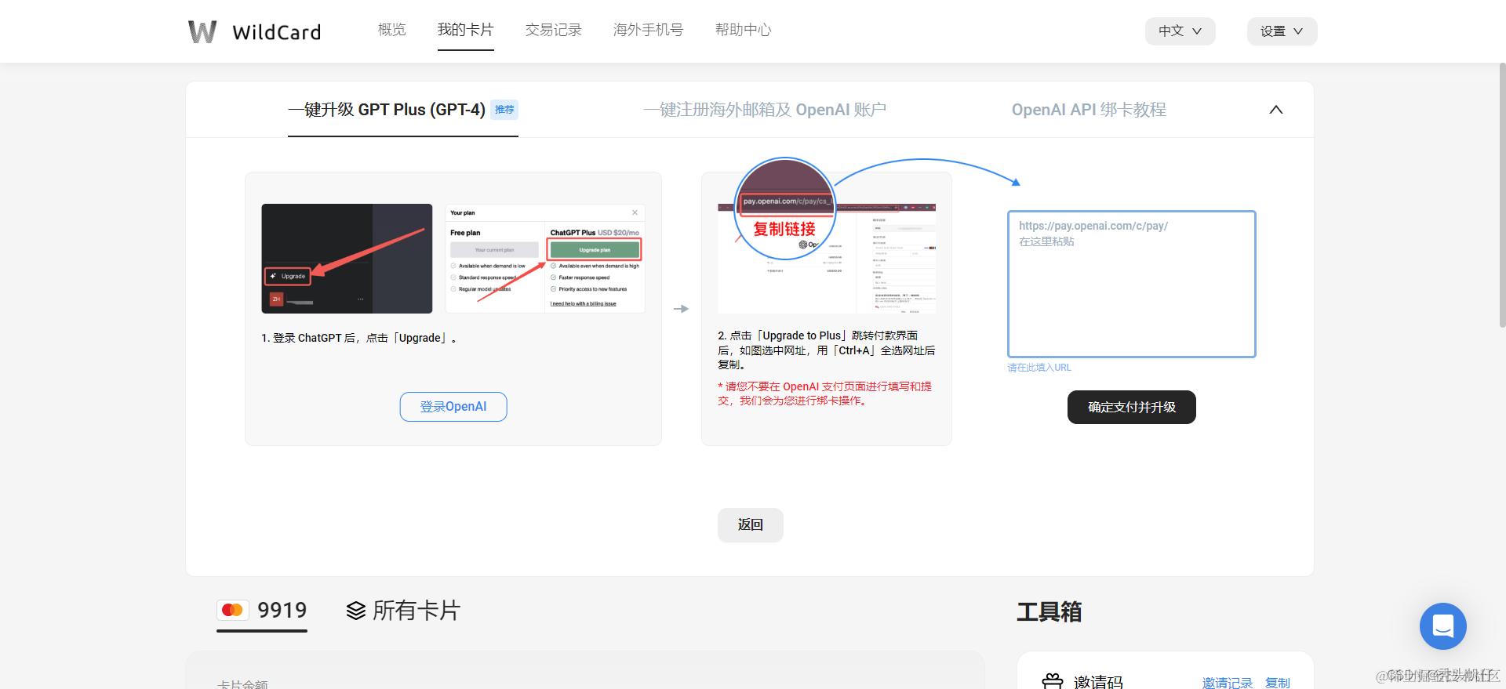Image resolution: width=1506 pixels, height=689 pixels.
Task: Click the step 1 登录 ChatGPT instruction text
Action: pos(359,338)
